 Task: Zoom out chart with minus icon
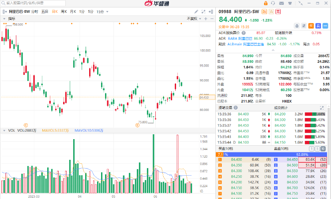212,19
